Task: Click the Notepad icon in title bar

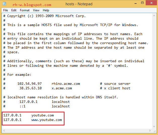Action: (x=4, y=4)
